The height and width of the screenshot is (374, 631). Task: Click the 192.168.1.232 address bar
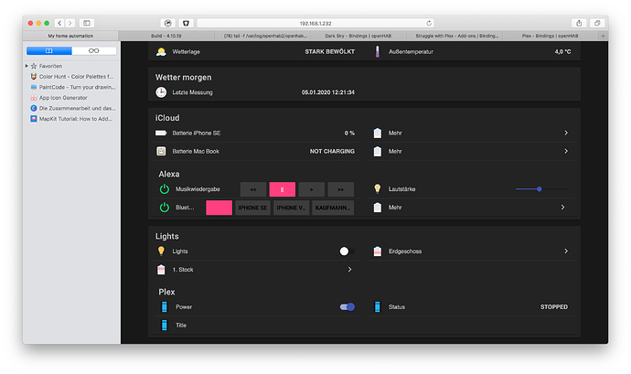pos(315,23)
